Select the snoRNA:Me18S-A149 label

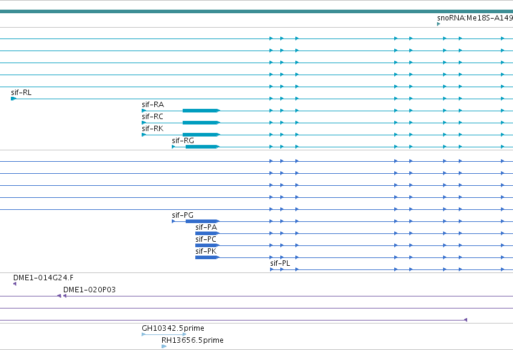click(x=475, y=18)
